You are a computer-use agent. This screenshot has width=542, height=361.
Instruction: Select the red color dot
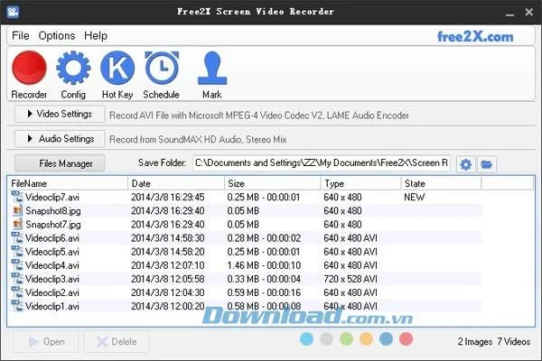click(406, 339)
